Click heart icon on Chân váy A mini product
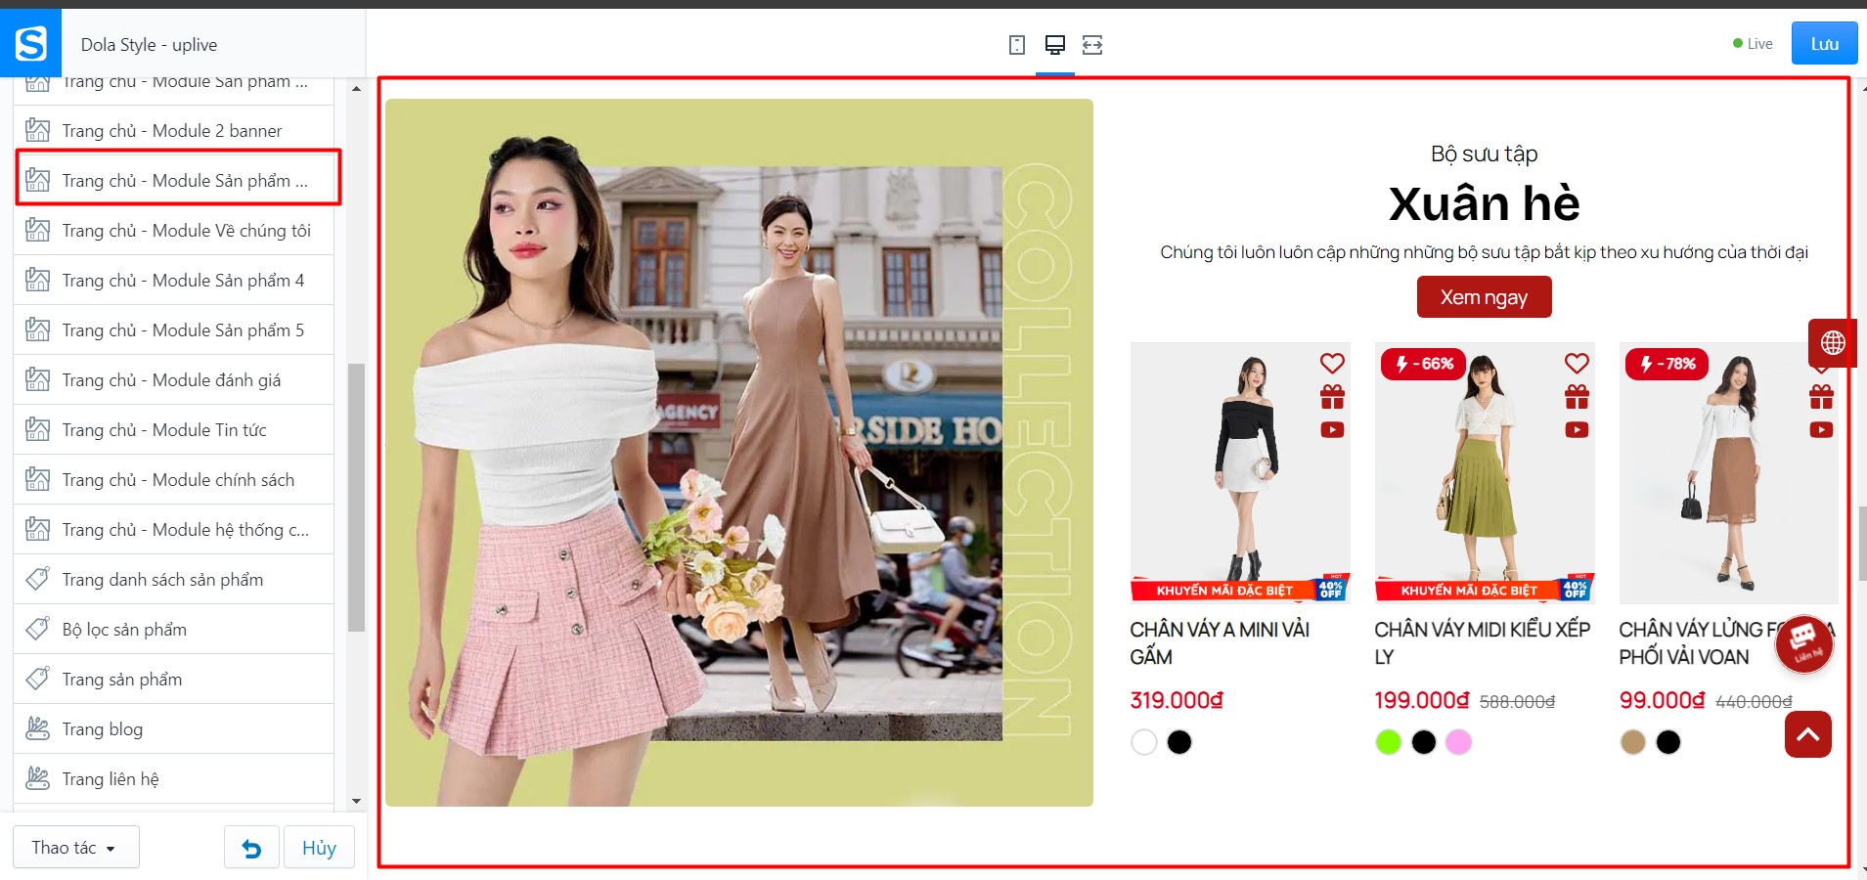 pos(1332,364)
